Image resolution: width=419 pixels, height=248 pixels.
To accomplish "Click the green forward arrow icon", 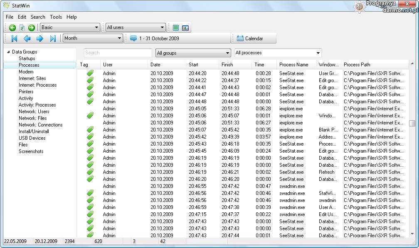I will pos(32,28).
